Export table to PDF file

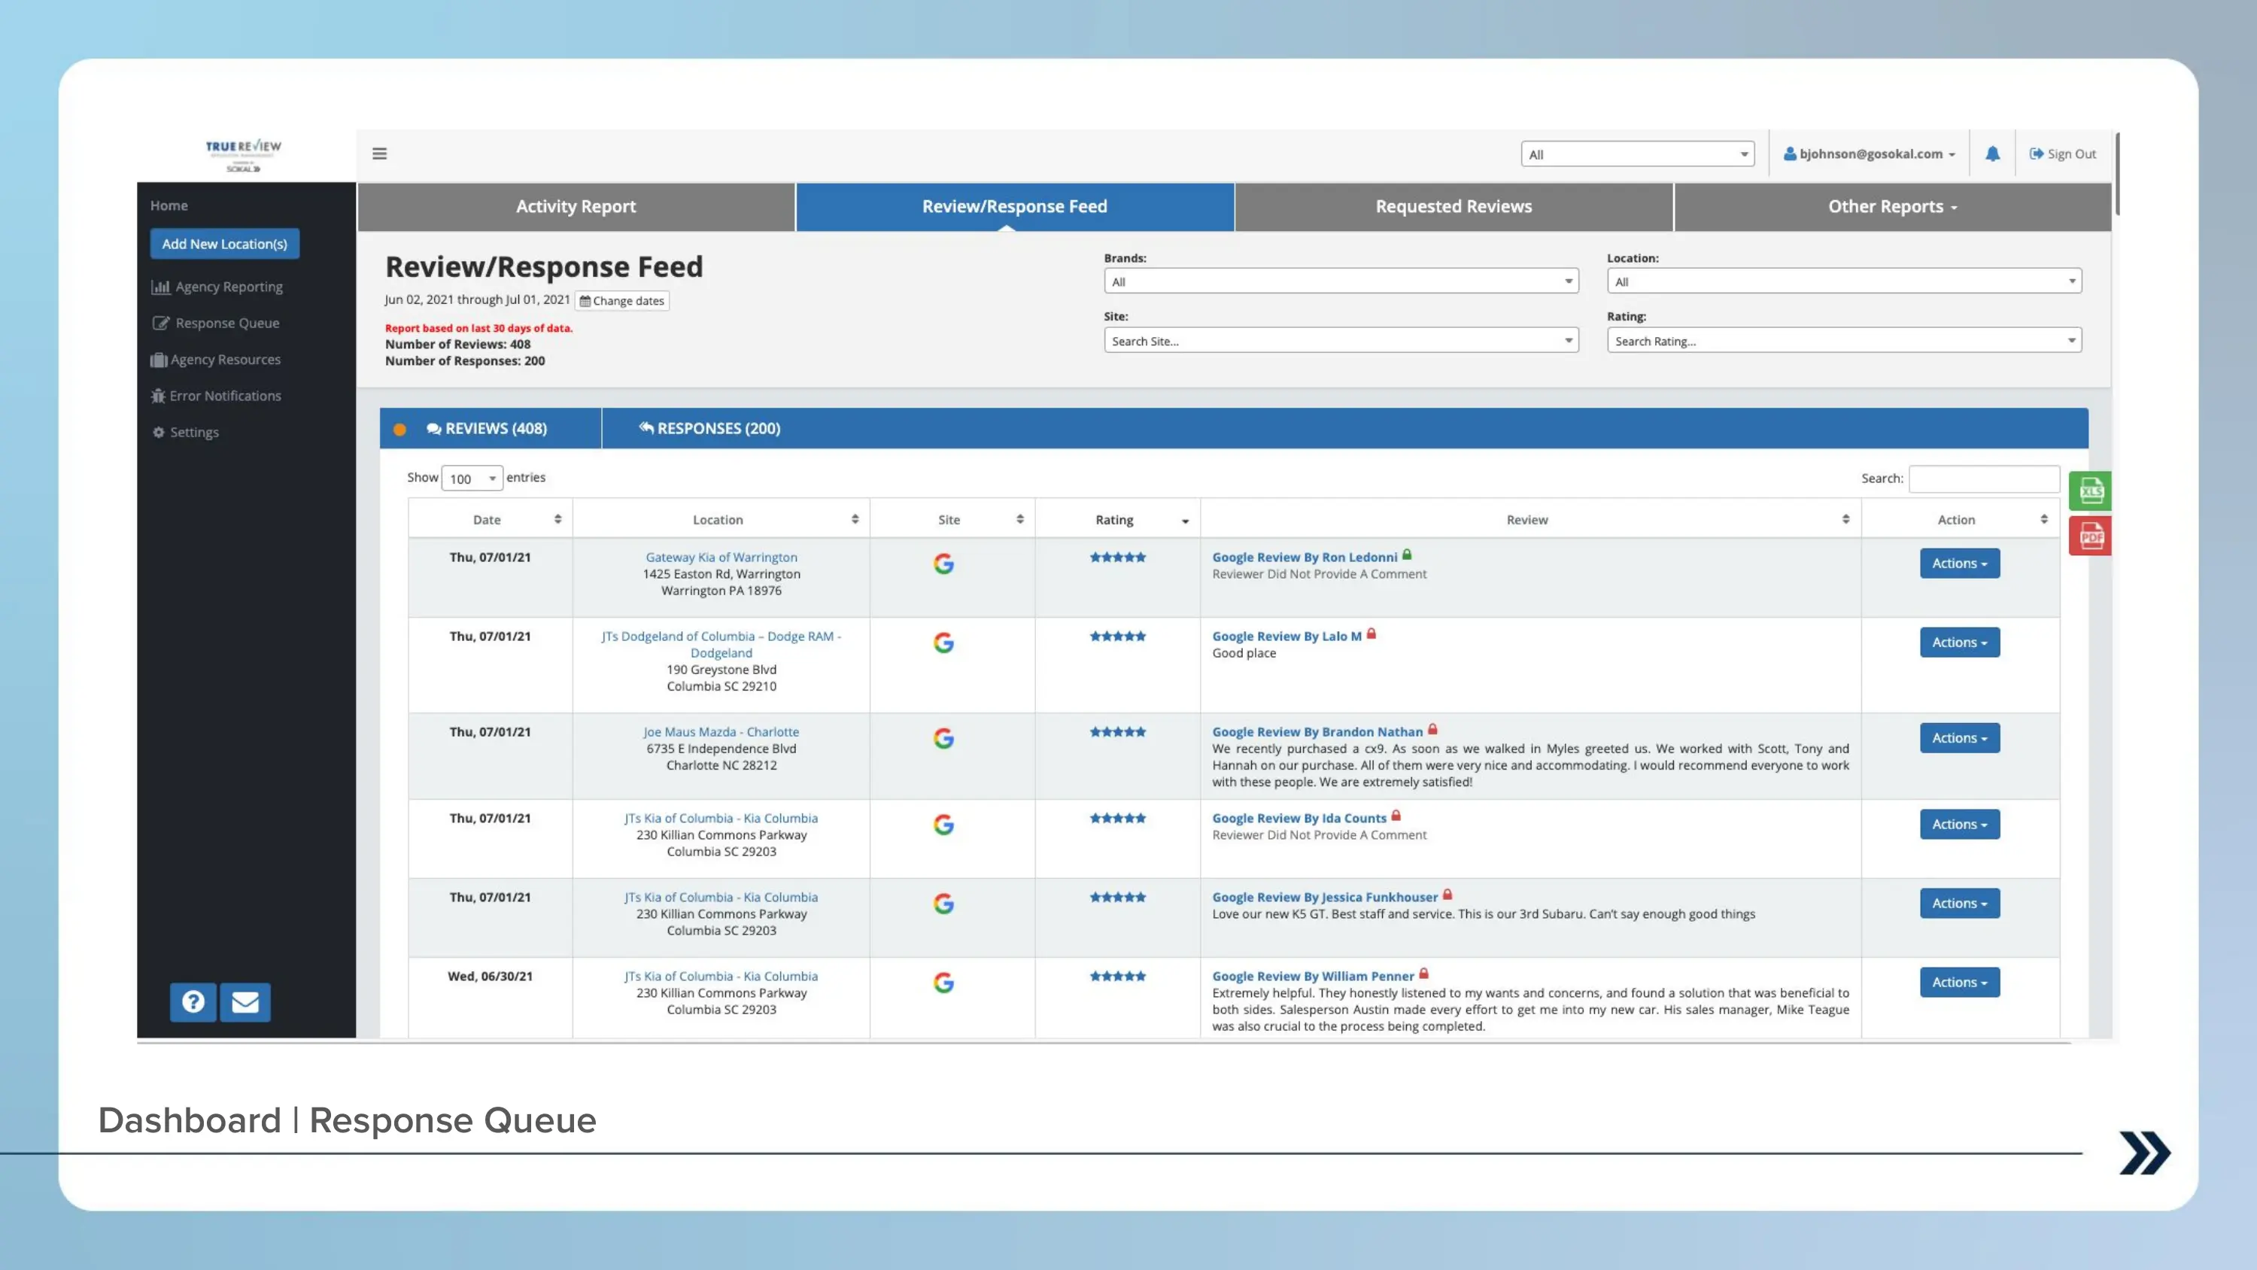[2091, 536]
